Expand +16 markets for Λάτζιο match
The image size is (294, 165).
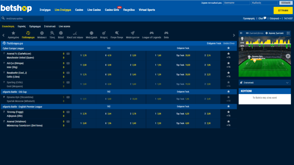click(228, 67)
